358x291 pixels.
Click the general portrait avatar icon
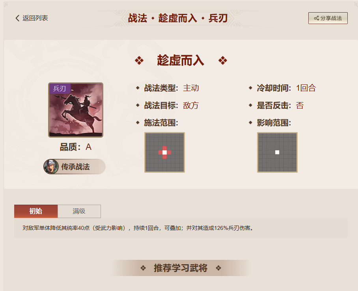[51, 166]
